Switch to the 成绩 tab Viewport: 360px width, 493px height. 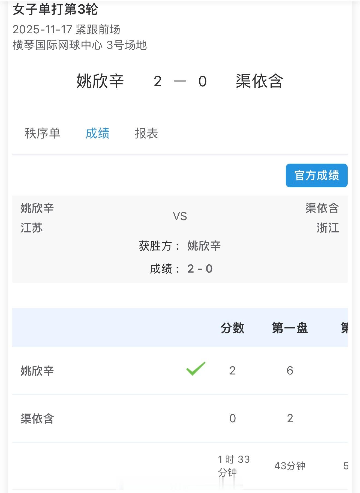pyautogui.click(x=97, y=134)
